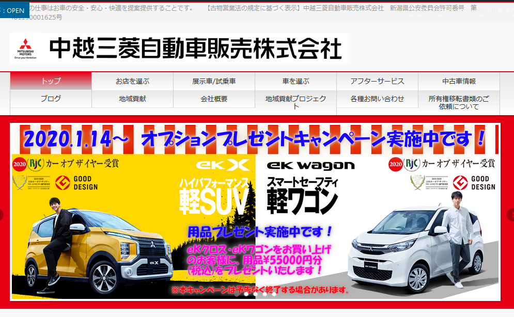Viewport: 514px width, 317px height.
Task: Open 会社概要 from navigation
Action: coord(214,99)
